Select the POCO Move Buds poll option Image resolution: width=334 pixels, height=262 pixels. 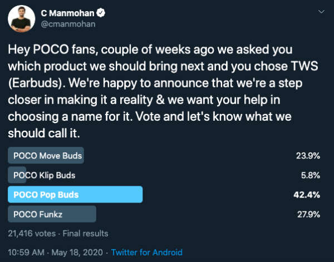tap(48, 156)
